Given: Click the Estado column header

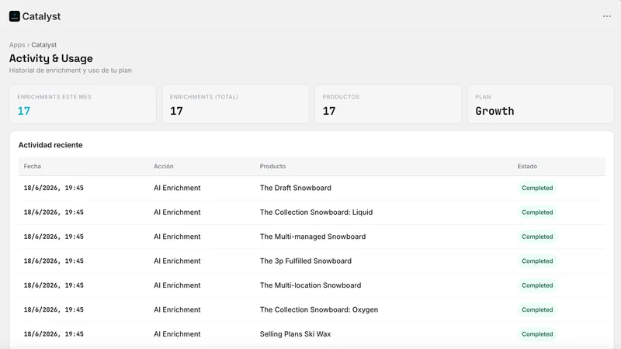Looking at the screenshot, I should (x=527, y=166).
